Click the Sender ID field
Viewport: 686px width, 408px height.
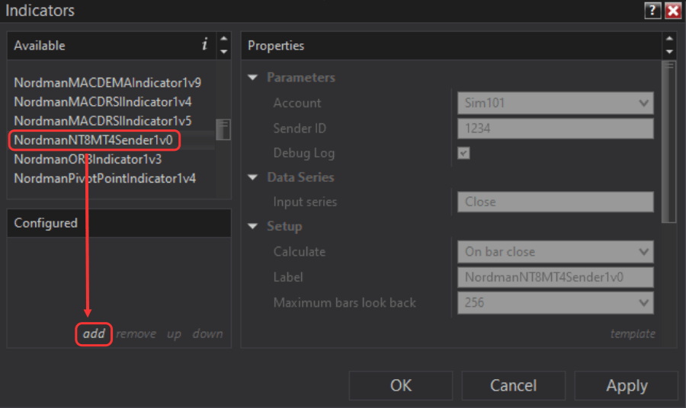pyautogui.click(x=556, y=129)
